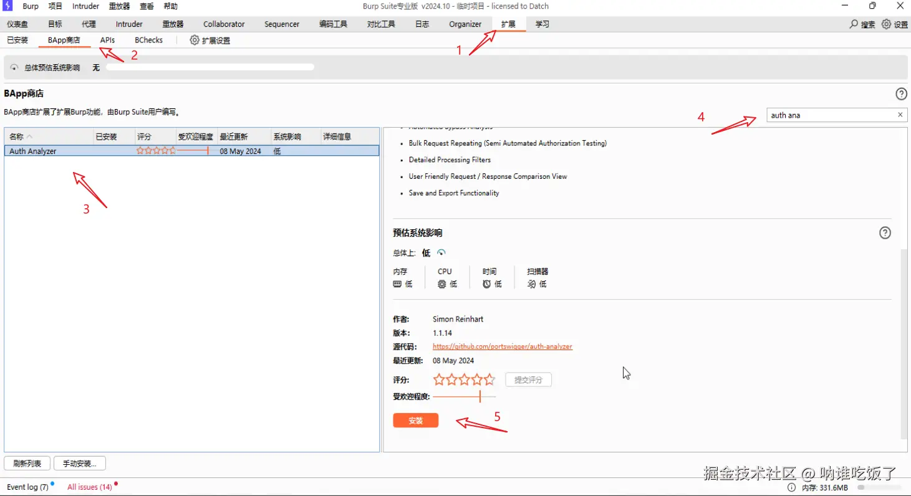Open the 重放器 menu in menu bar
Viewport: 911px width, 496px height.
(x=119, y=6)
